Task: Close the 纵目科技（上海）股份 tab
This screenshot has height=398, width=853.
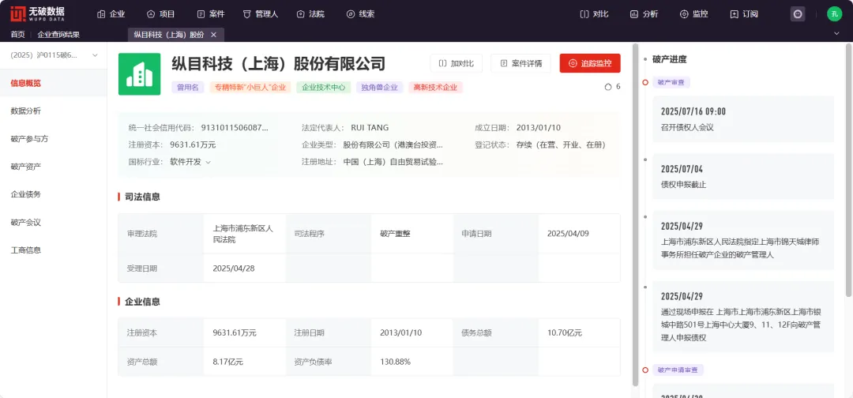Action: [214, 35]
